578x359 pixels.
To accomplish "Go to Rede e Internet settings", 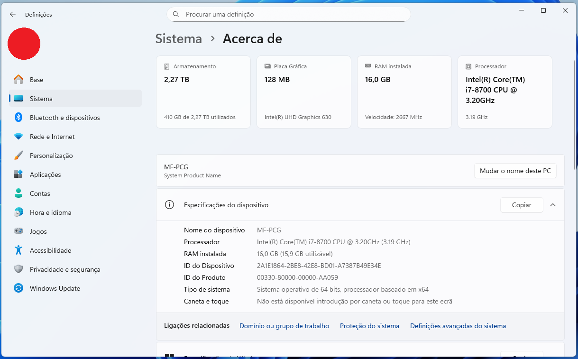I will pyautogui.click(x=75, y=137).
